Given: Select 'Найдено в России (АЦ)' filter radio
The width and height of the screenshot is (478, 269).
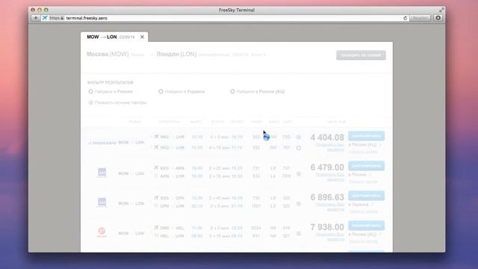Looking at the screenshot, I should pos(232,91).
